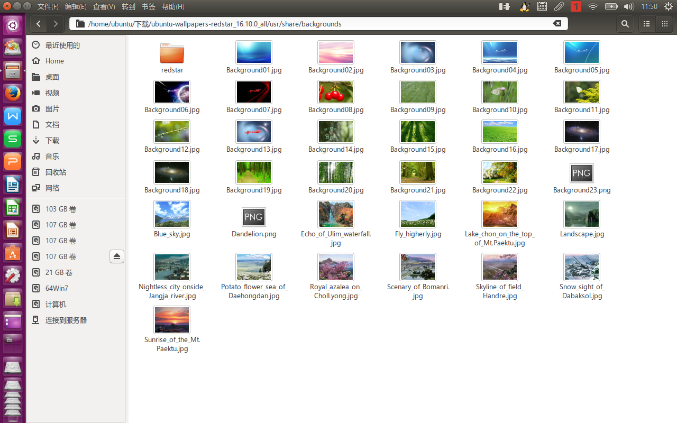Launch WPS Writer from the dock
Image resolution: width=677 pixels, height=423 pixels.
pos(13,116)
